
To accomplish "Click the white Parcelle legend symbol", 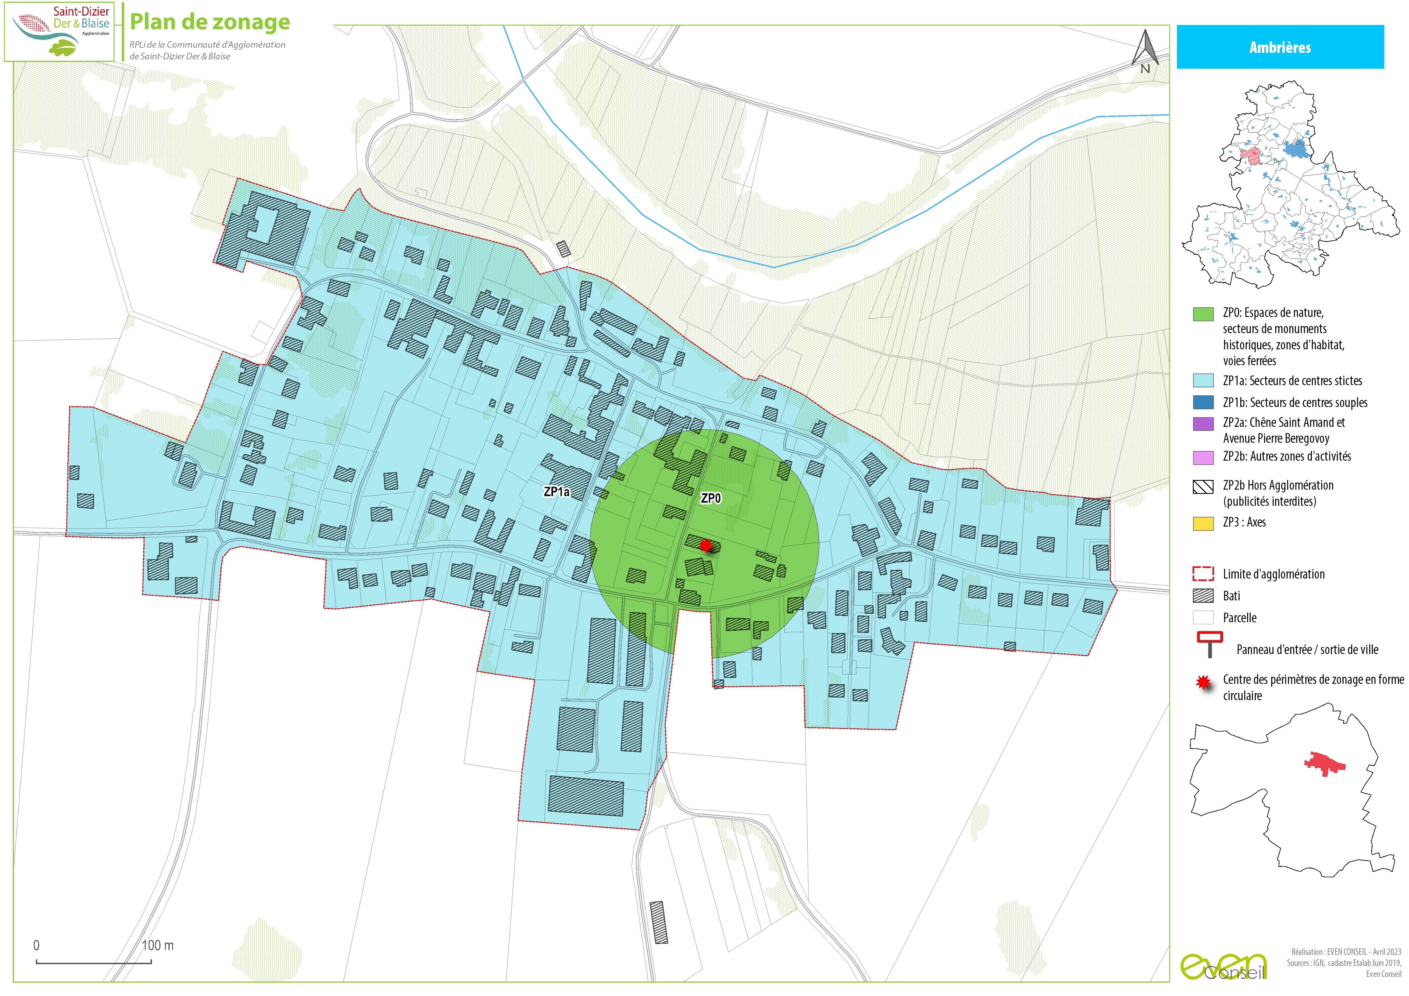I will (1203, 617).
